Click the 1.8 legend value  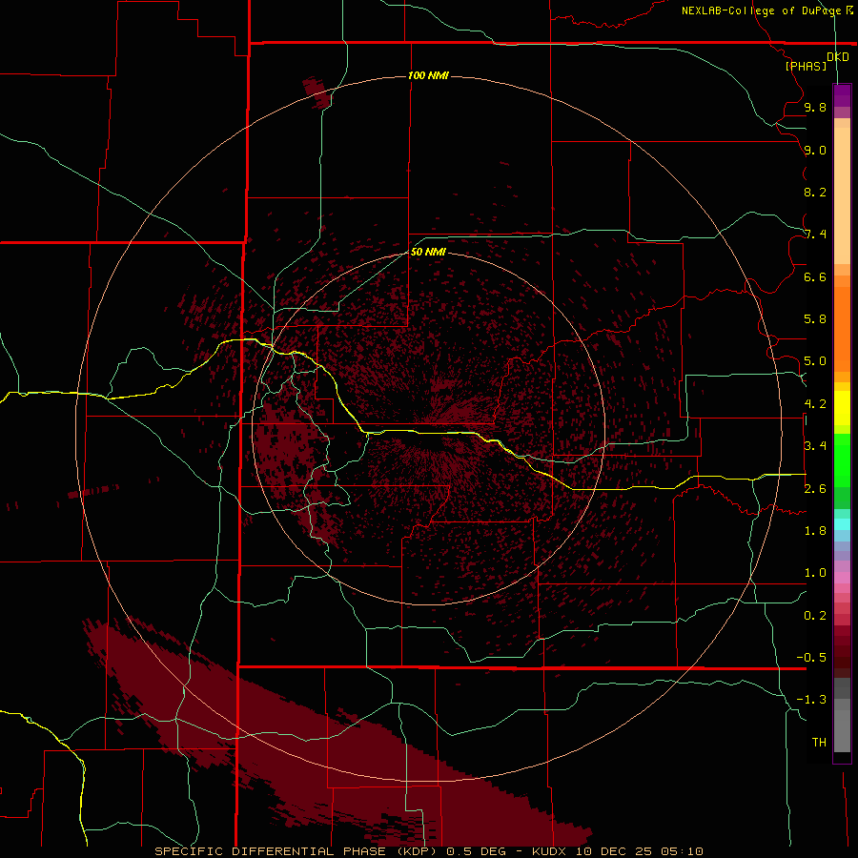tap(815, 531)
